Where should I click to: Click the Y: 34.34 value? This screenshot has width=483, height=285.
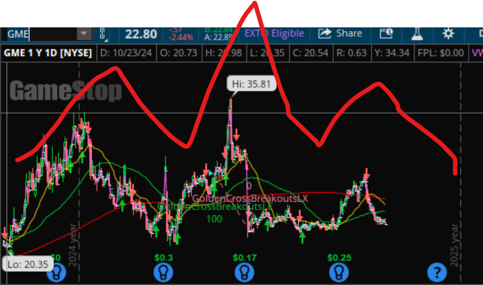click(392, 53)
